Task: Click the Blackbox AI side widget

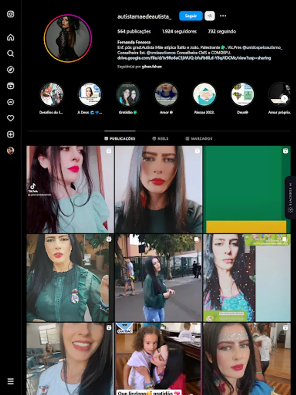Action: click(x=290, y=197)
